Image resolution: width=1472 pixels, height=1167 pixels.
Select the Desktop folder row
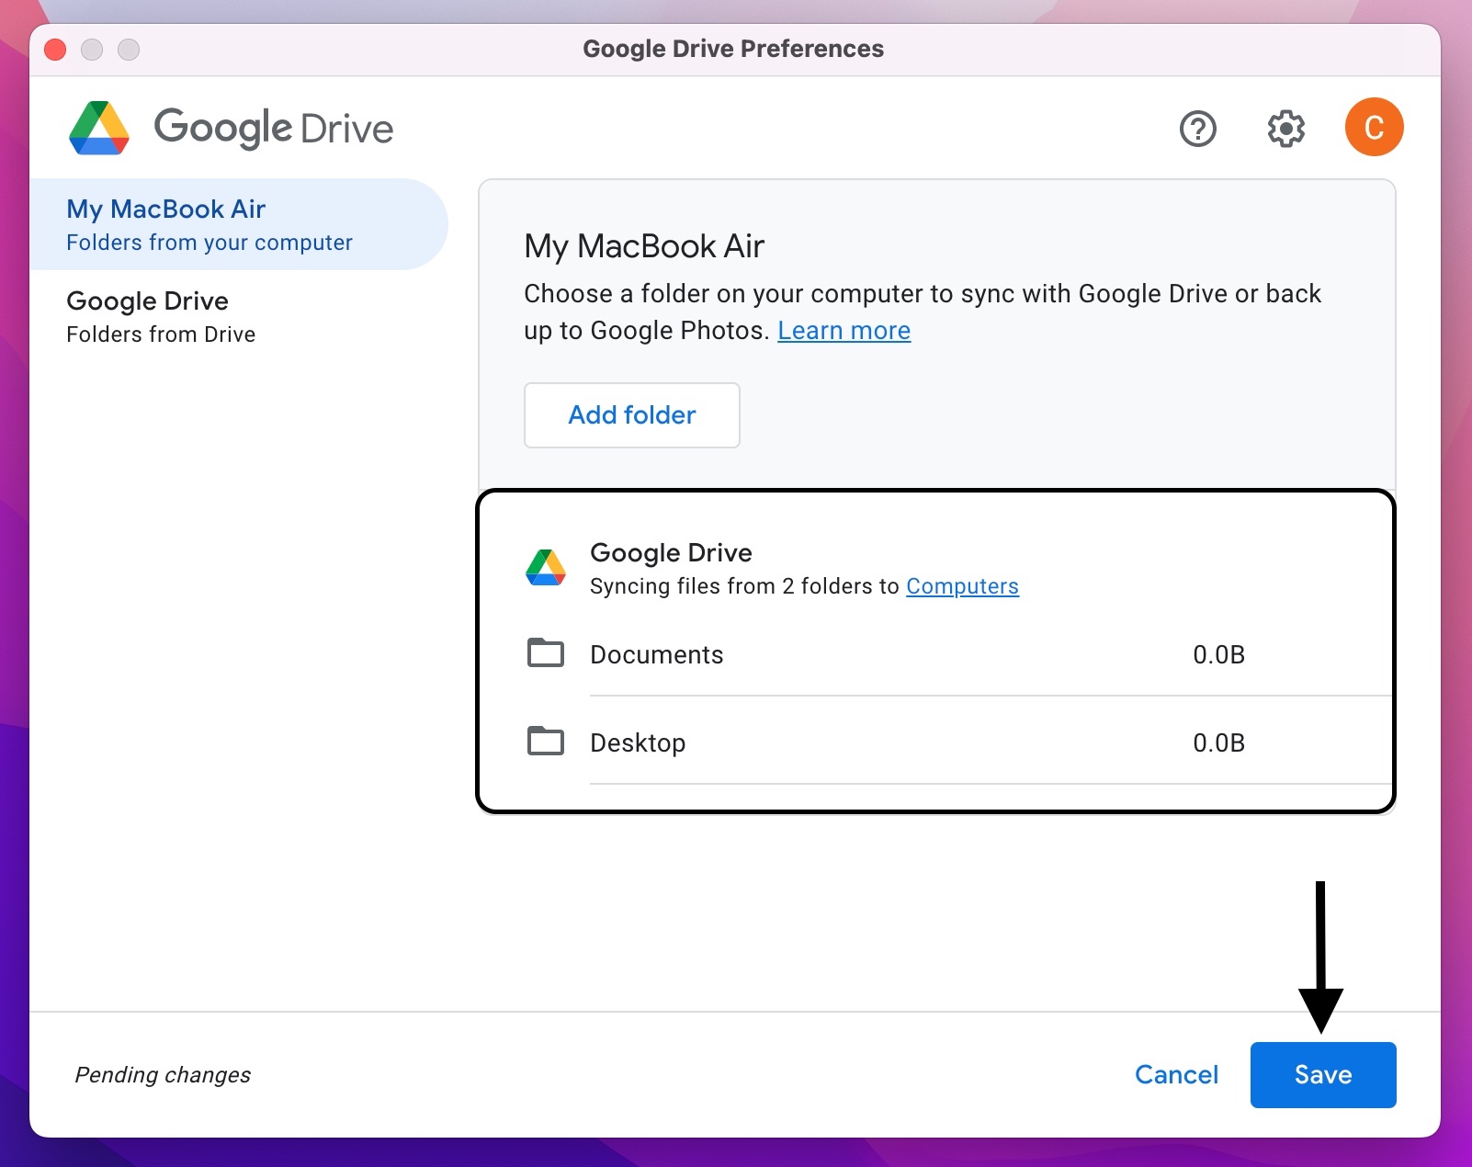tap(957, 742)
